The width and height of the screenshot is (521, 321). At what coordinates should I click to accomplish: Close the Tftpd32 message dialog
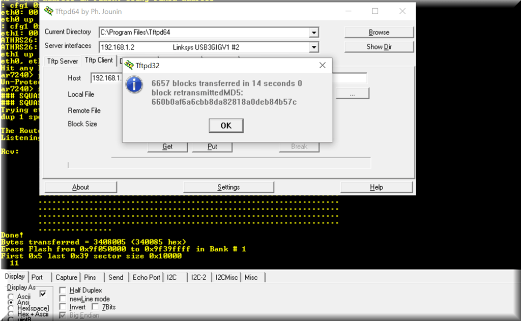click(322, 66)
